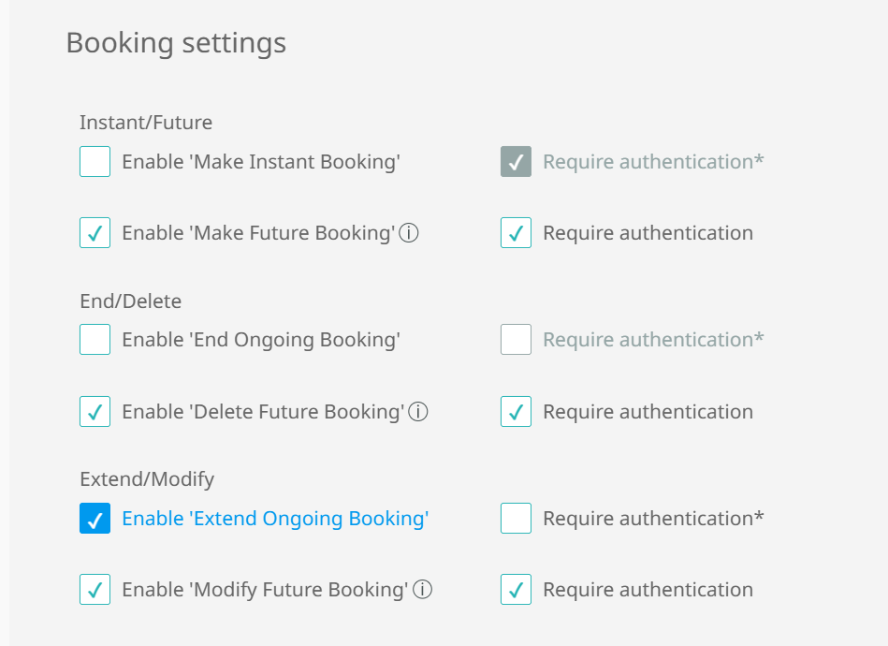Show info tooltip for Delete Future Booking
888x646 pixels.
coord(418,411)
